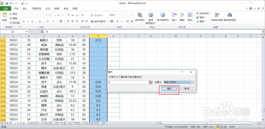Click the Format cells icon (格式)
Screen dimensions: 265x129
click(190, 15)
